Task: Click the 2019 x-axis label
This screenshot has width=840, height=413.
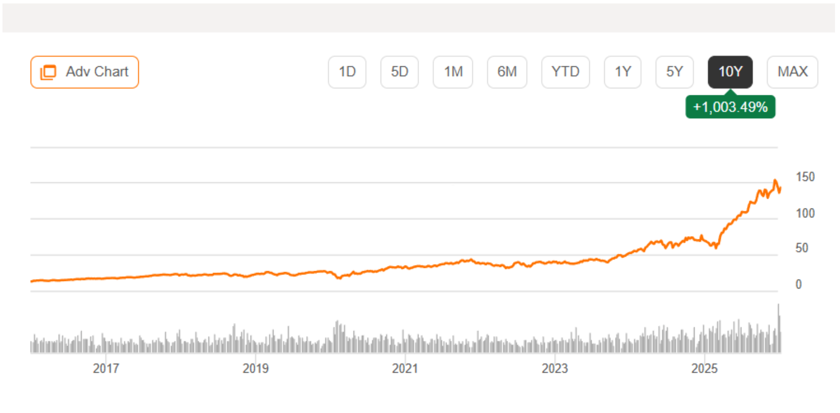Action: pos(255,368)
